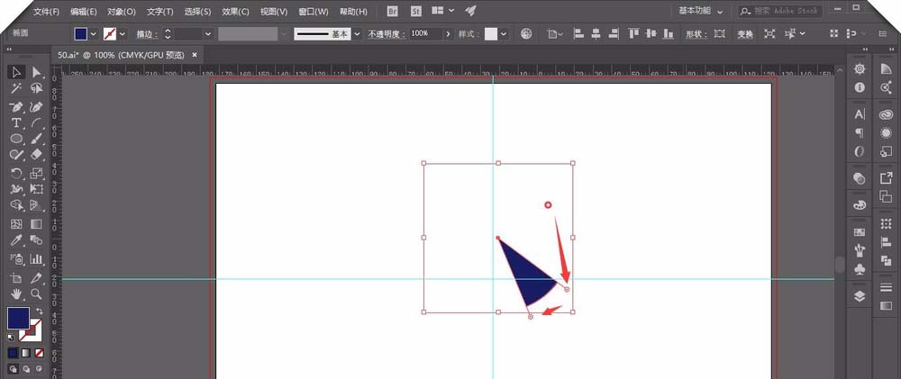Viewport: 901px width, 379px height.
Task: Select the Column Graph tool
Action: click(36, 259)
